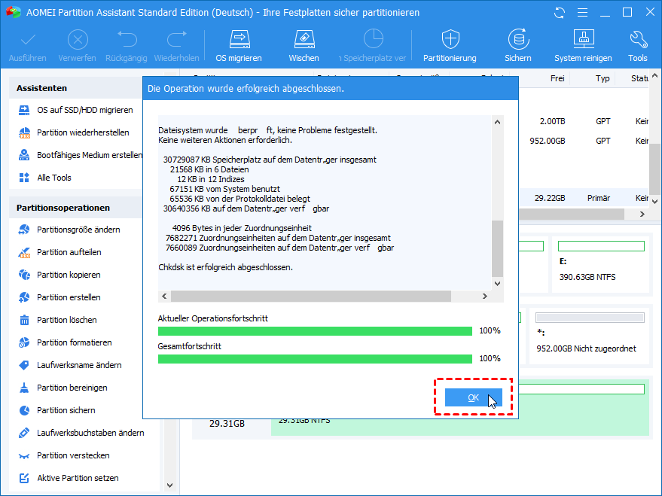Click log horizontal scroll left arrow
The width and height of the screenshot is (662, 496).
164,296
